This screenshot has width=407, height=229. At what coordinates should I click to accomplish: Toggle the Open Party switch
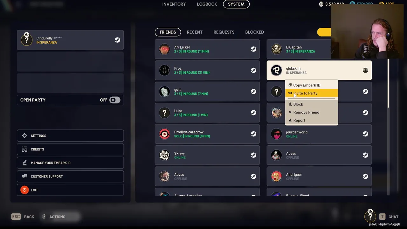114,100
